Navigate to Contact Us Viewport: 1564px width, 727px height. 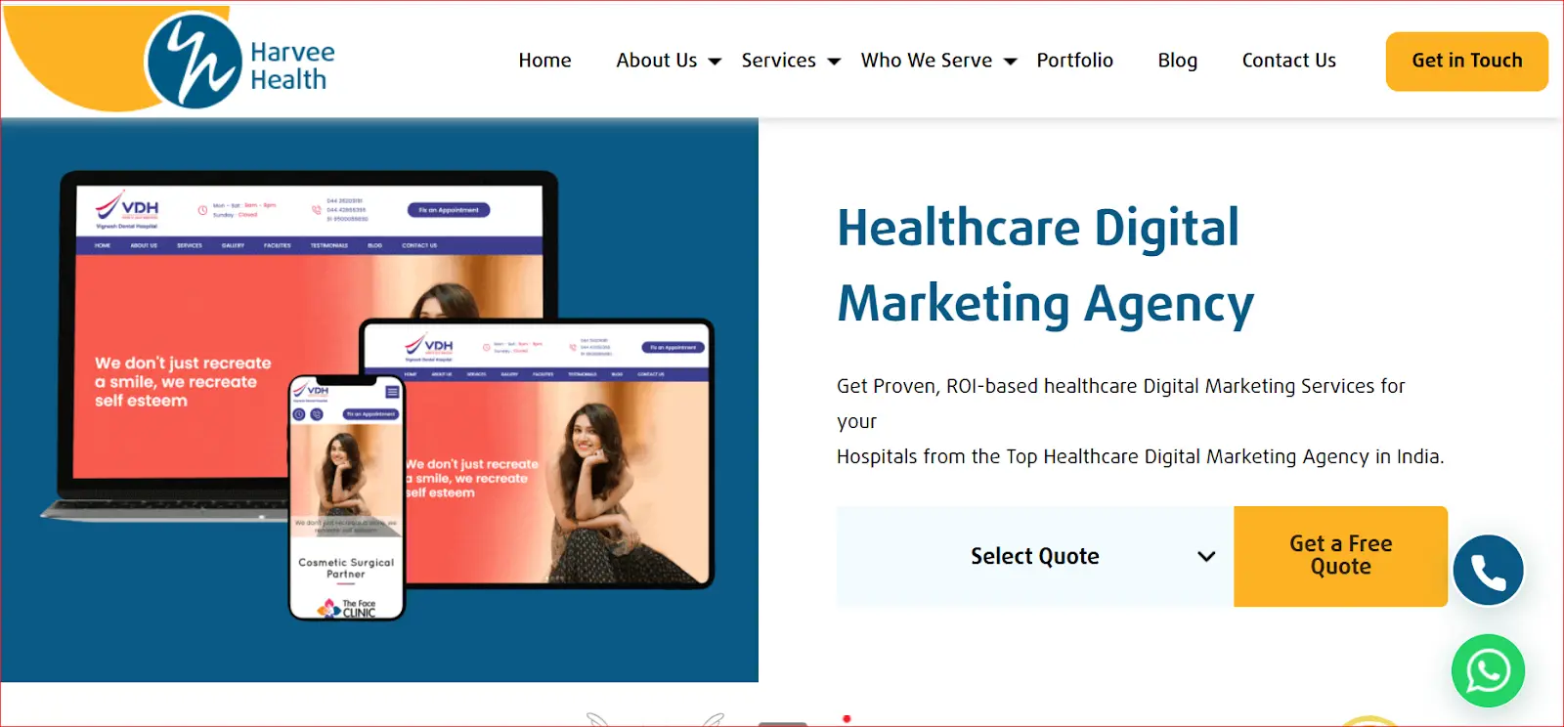(1288, 61)
